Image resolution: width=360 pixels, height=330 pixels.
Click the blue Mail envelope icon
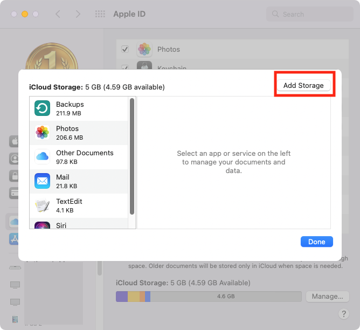42,181
